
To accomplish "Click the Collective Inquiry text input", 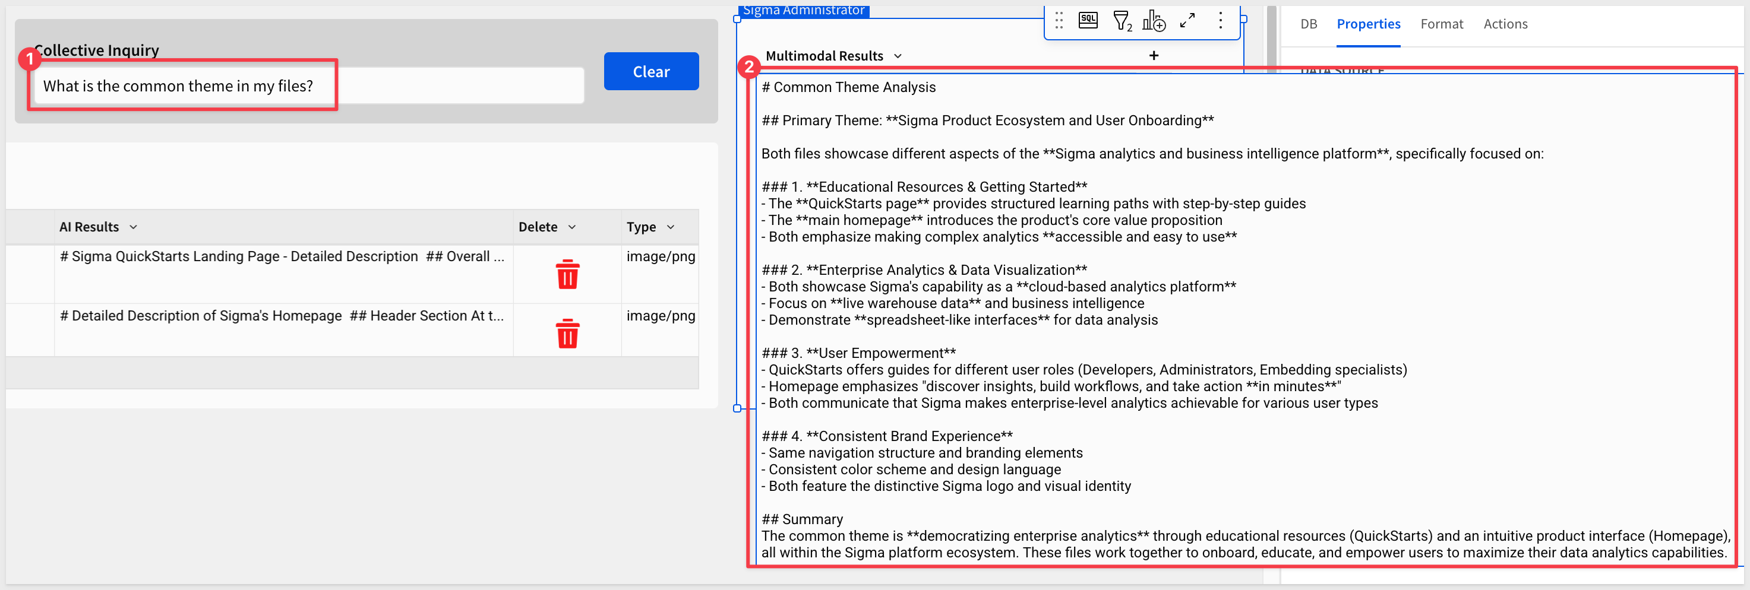I will pyautogui.click(x=309, y=86).
